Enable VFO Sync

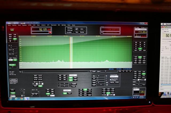coord(70,28)
